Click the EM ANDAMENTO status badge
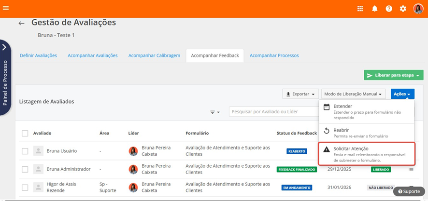Screen dimensions: 428x201 pyautogui.click(x=297, y=188)
